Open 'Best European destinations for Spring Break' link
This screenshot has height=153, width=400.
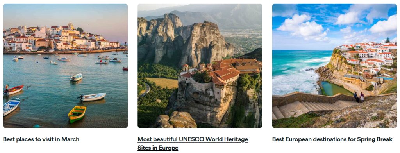click(x=332, y=139)
